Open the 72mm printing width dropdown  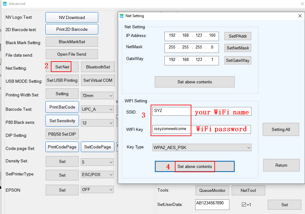(x=97, y=95)
